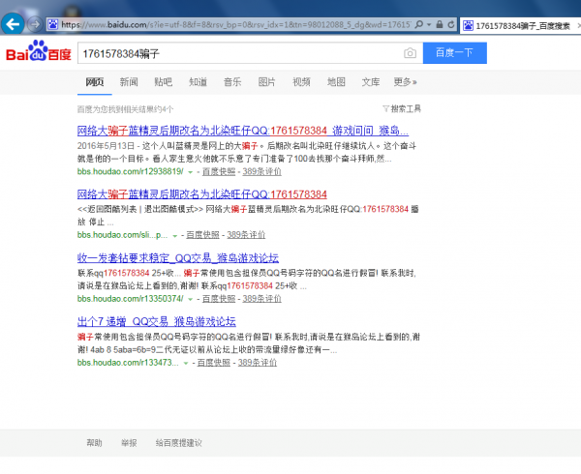Open the 贴吧 tab

pyautogui.click(x=163, y=82)
